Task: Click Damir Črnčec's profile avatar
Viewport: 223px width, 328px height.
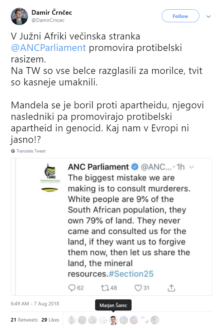Action: coord(19,16)
